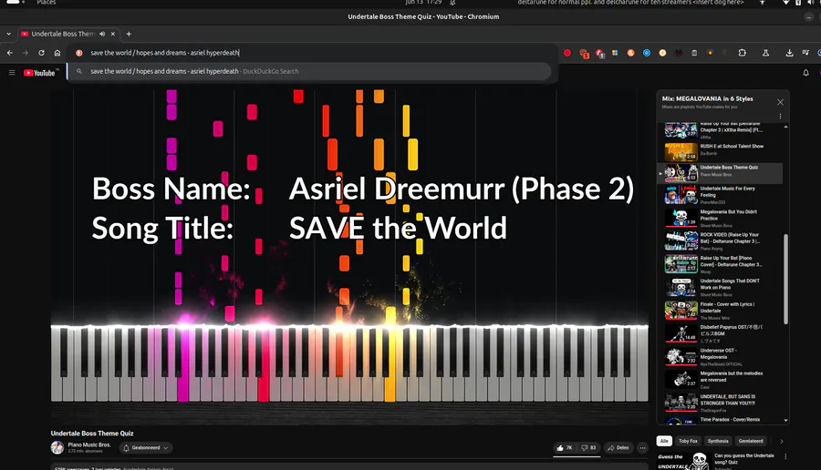Click the clock in top bar
Image resolution: width=821 pixels, height=470 pixels.
pos(423,3)
